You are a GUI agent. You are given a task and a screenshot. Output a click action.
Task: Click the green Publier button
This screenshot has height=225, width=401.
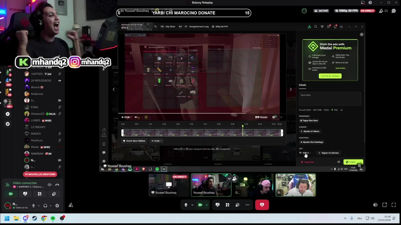(x=353, y=162)
